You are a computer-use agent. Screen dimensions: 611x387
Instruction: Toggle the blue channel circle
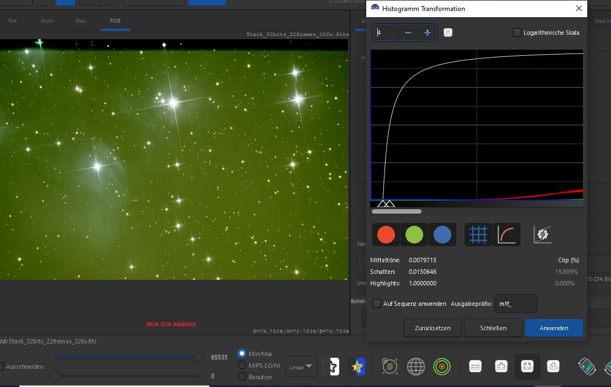[x=443, y=235]
